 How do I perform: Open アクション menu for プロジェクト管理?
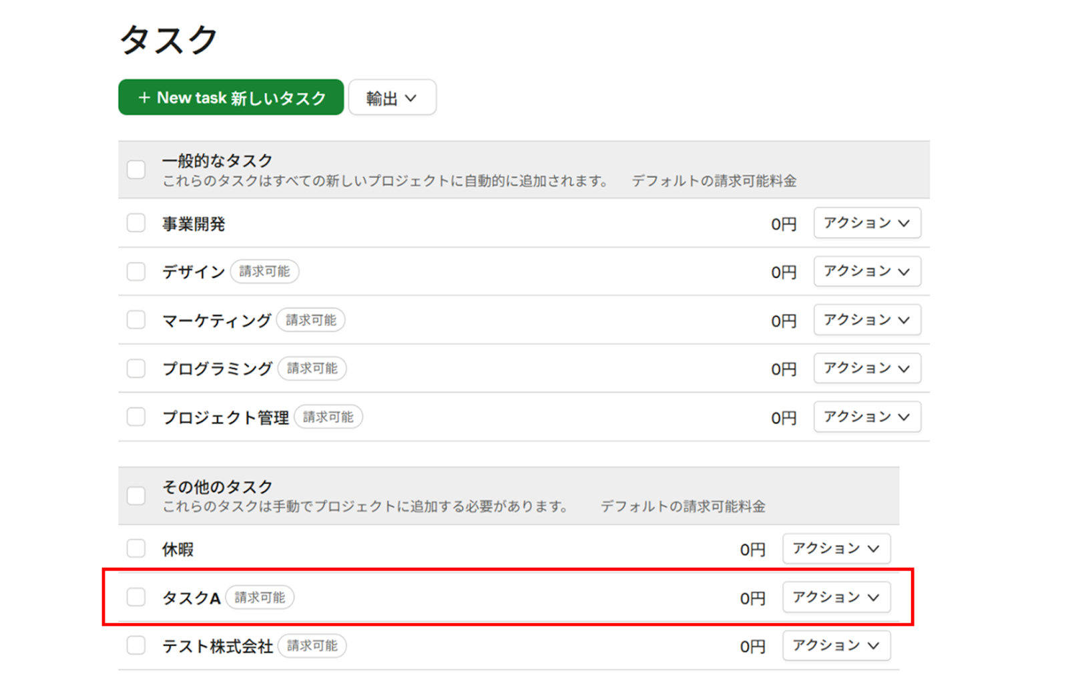coord(866,417)
